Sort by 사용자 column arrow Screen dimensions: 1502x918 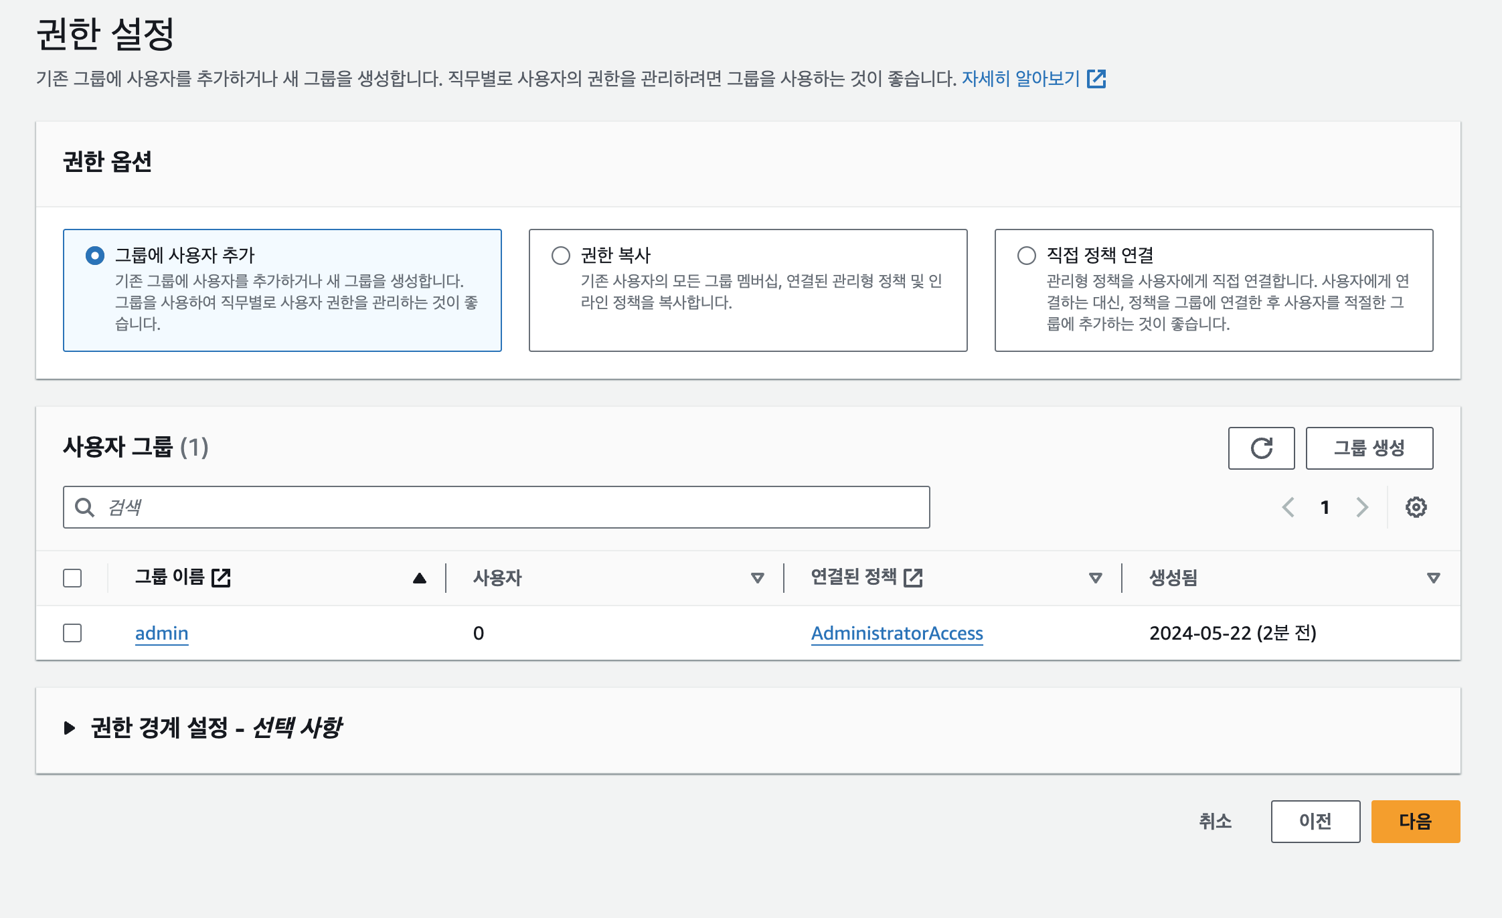coord(757,578)
